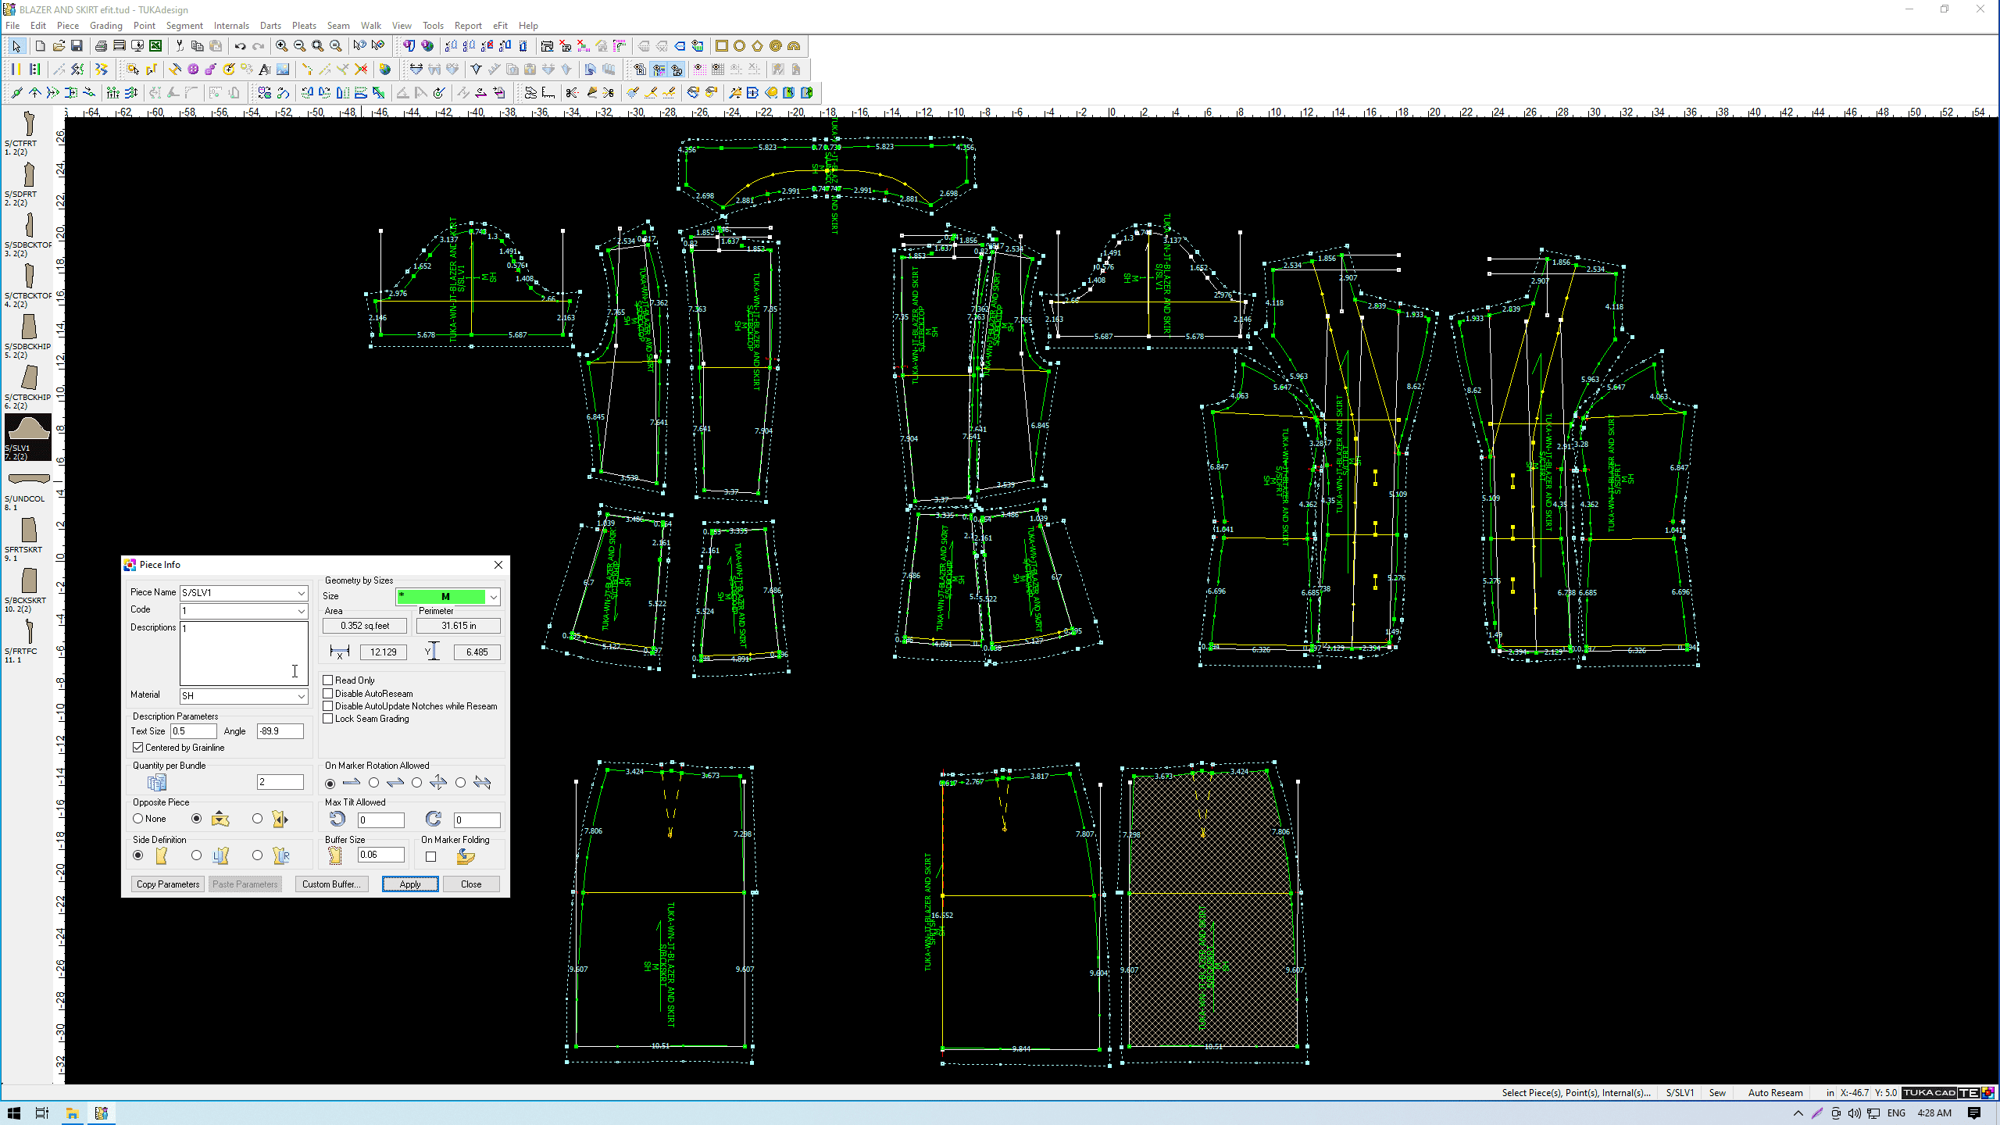The height and width of the screenshot is (1125, 2000).
Task: Expand the Piece Name dropdown
Action: tap(301, 593)
